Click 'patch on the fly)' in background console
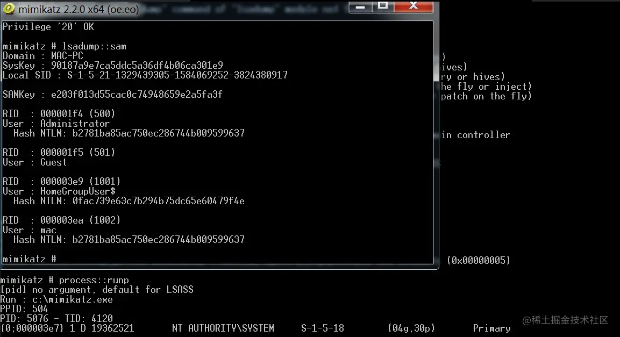Image resolution: width=620 pixels, height=337 pixels. tap(486, 96)
